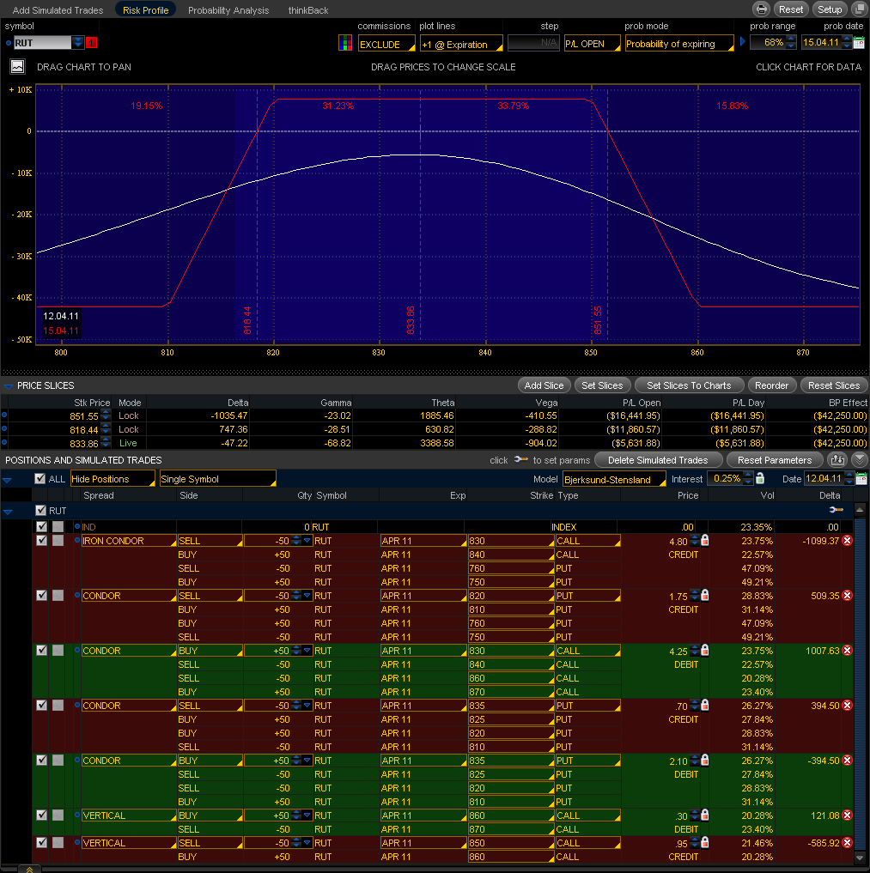
Task: Click the Set Slices To Charts button
Action: point(689,385)
